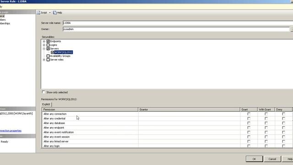Image resolution: width=293 pixels, height=165 pixels.
Task: Select the 'Alter any connection' permission row
Action: pyautogui.click(x=167, y=114)
